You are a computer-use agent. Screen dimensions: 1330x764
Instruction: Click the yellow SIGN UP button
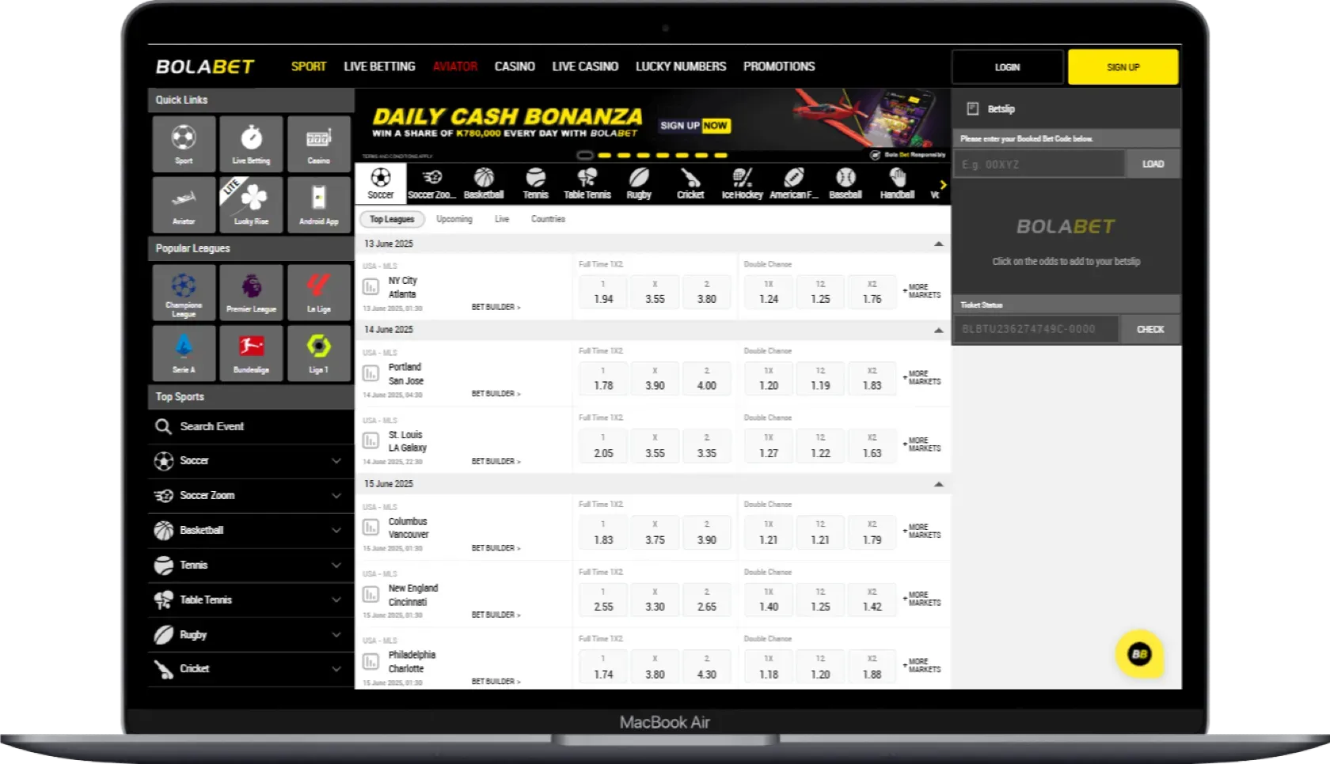coord(1123,67)
